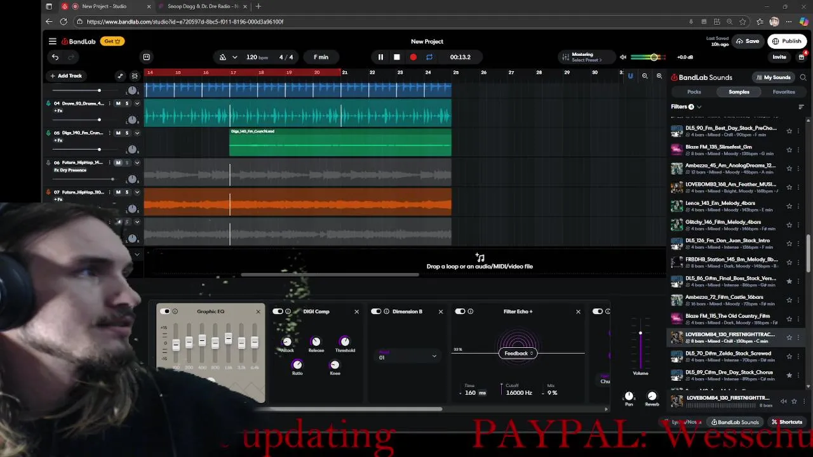Toggle the loop cycle button
Image resolution: width=813 pixels, height=457 pixels.
[429, 57]
